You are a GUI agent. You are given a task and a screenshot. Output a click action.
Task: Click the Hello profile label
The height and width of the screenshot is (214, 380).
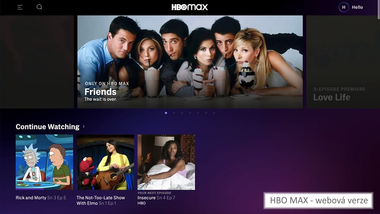pos(357,7)
